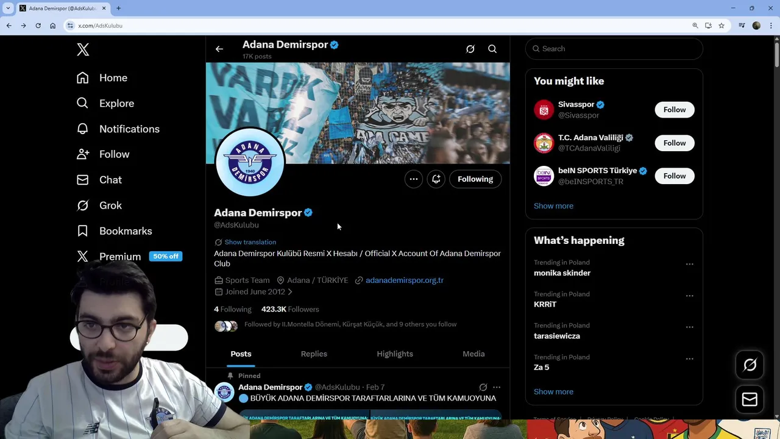Viewport: 780px width, 439px height.
Task: Reload the page in Chrome
Action: [x=38, y=26]
